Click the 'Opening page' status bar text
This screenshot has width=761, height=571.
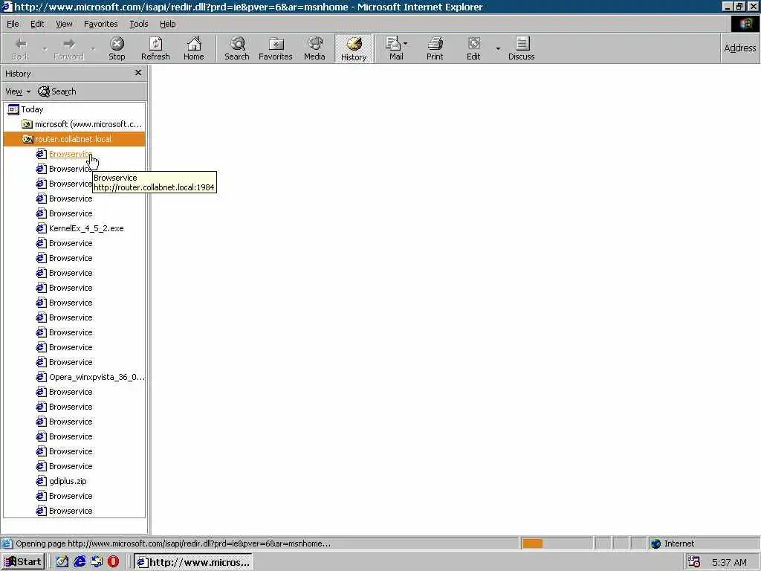(173, 543)
